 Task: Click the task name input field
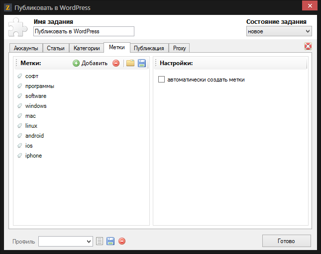tap(84, 31)
